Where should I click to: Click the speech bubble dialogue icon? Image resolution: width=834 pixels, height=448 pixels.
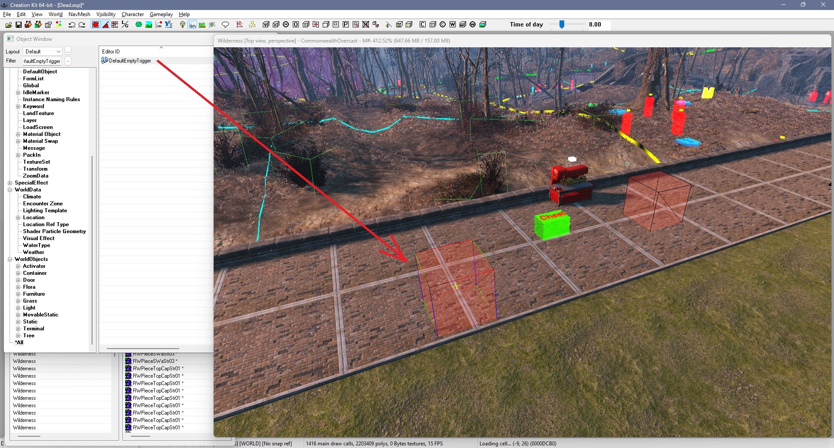(225, 25)
